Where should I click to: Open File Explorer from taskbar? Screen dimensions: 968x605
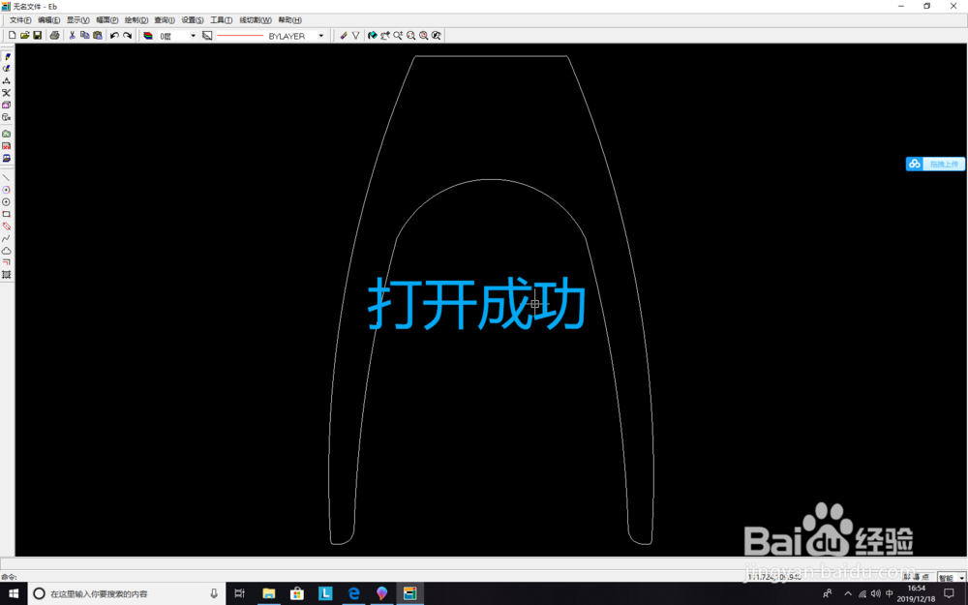coord(268,593)
